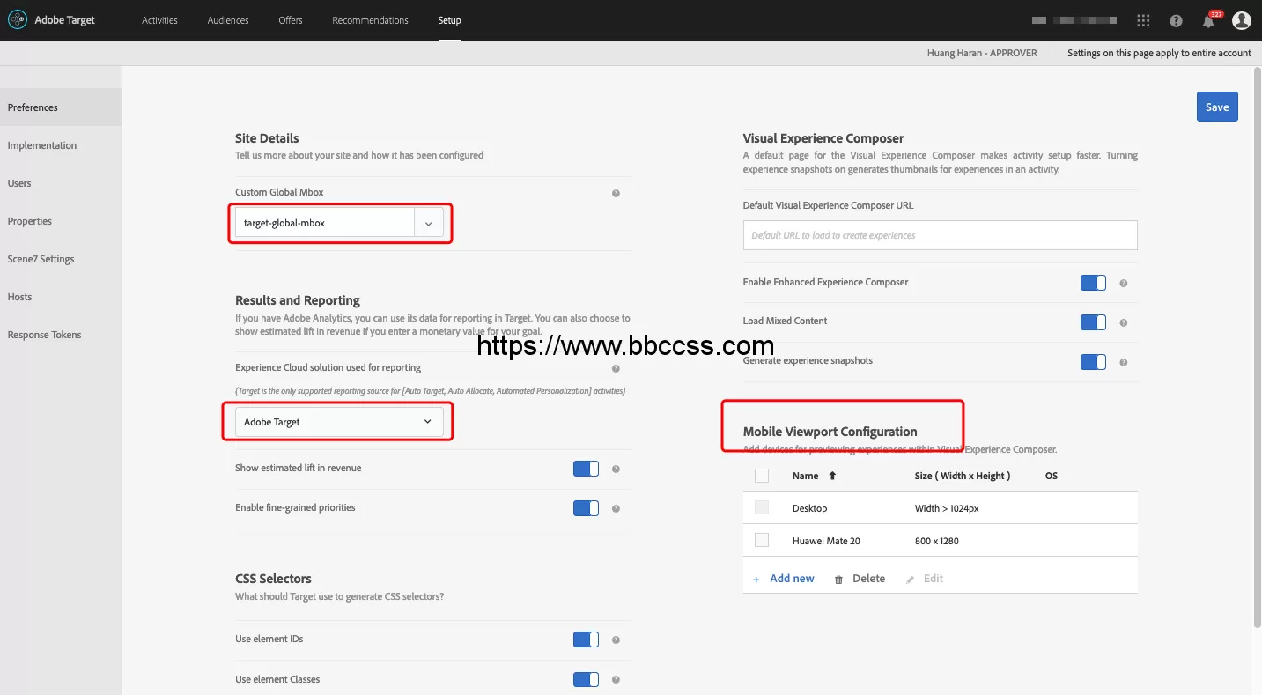Toggle Load Mixed Content switch

pyautogui.click(x=1093, y=322)
